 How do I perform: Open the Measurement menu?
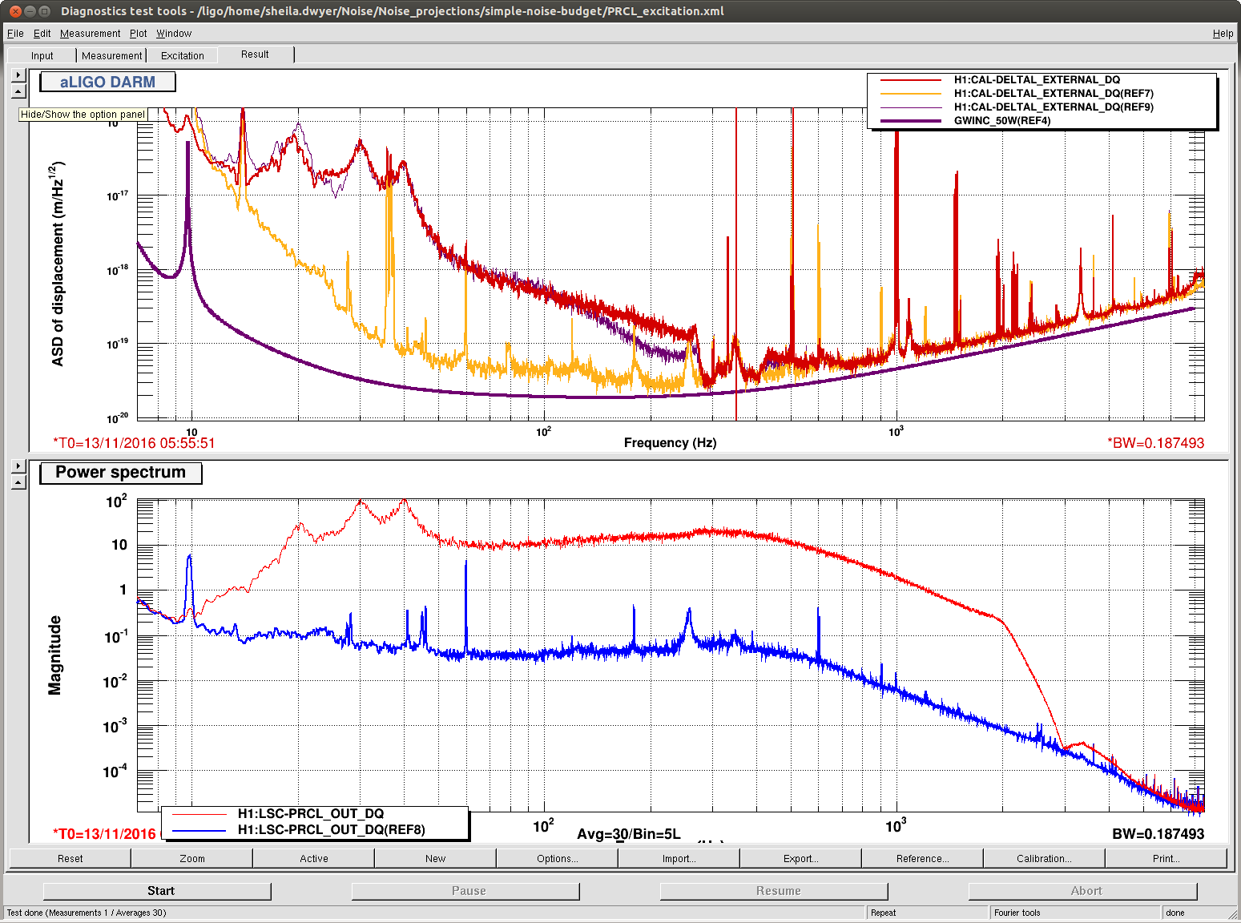(x=90, y=34)
